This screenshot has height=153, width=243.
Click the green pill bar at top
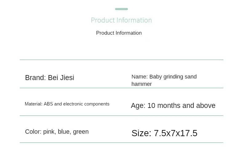[x=121, y=9]
